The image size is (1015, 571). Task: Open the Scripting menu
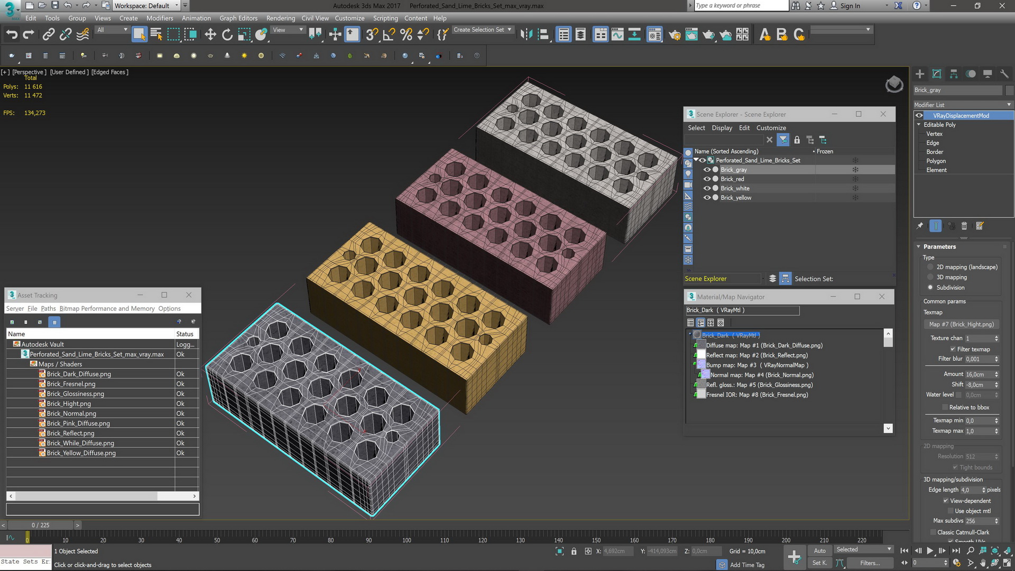[x=385, y=18]
